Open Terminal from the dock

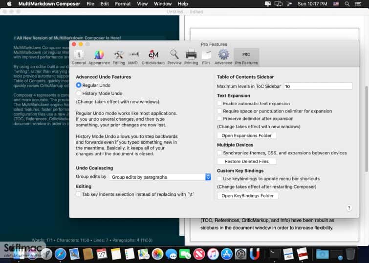[275, 254]
